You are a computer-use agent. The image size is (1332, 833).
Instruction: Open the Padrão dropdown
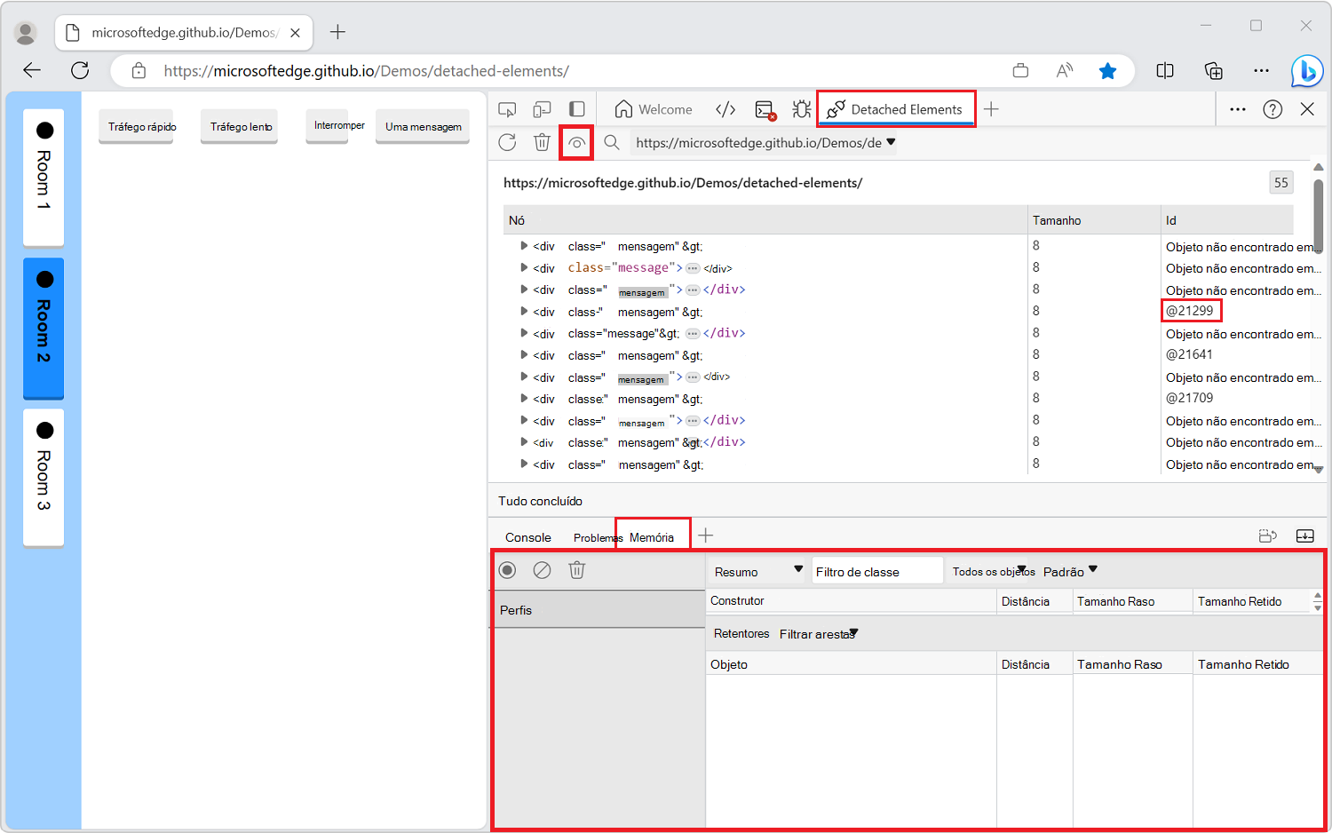click(x=1070, y=571)
